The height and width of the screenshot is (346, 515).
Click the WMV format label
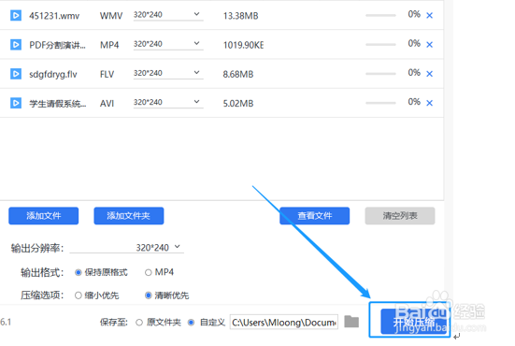(111, 16)
